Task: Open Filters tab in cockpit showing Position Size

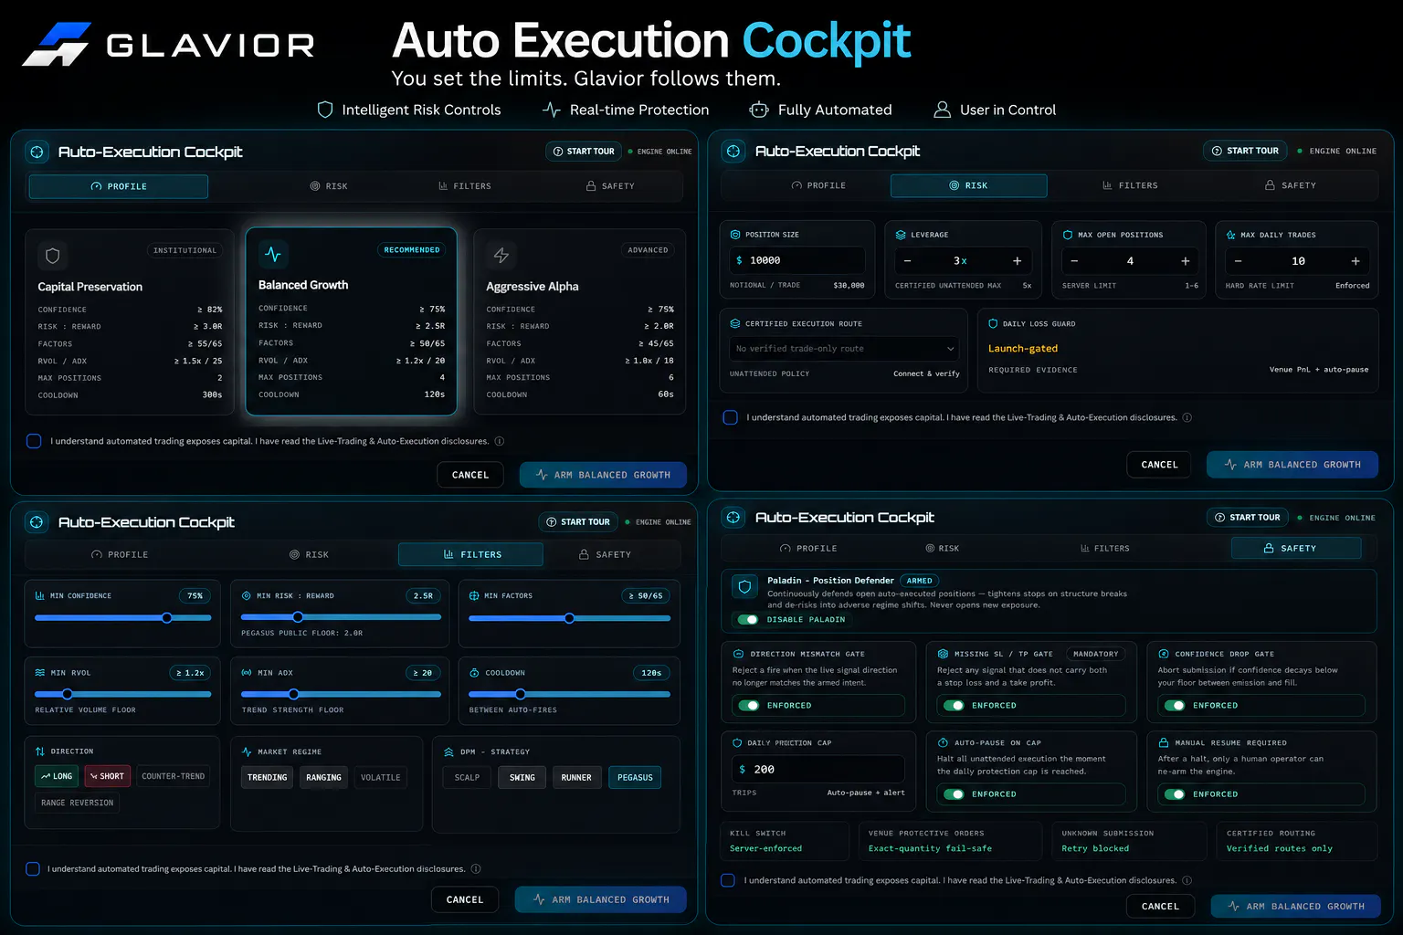Action: pos(1130,185)
